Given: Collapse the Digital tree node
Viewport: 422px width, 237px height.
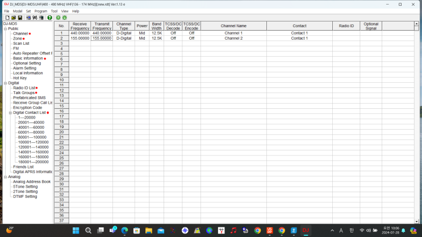Looking at the screenshot, I should (5, 83).
